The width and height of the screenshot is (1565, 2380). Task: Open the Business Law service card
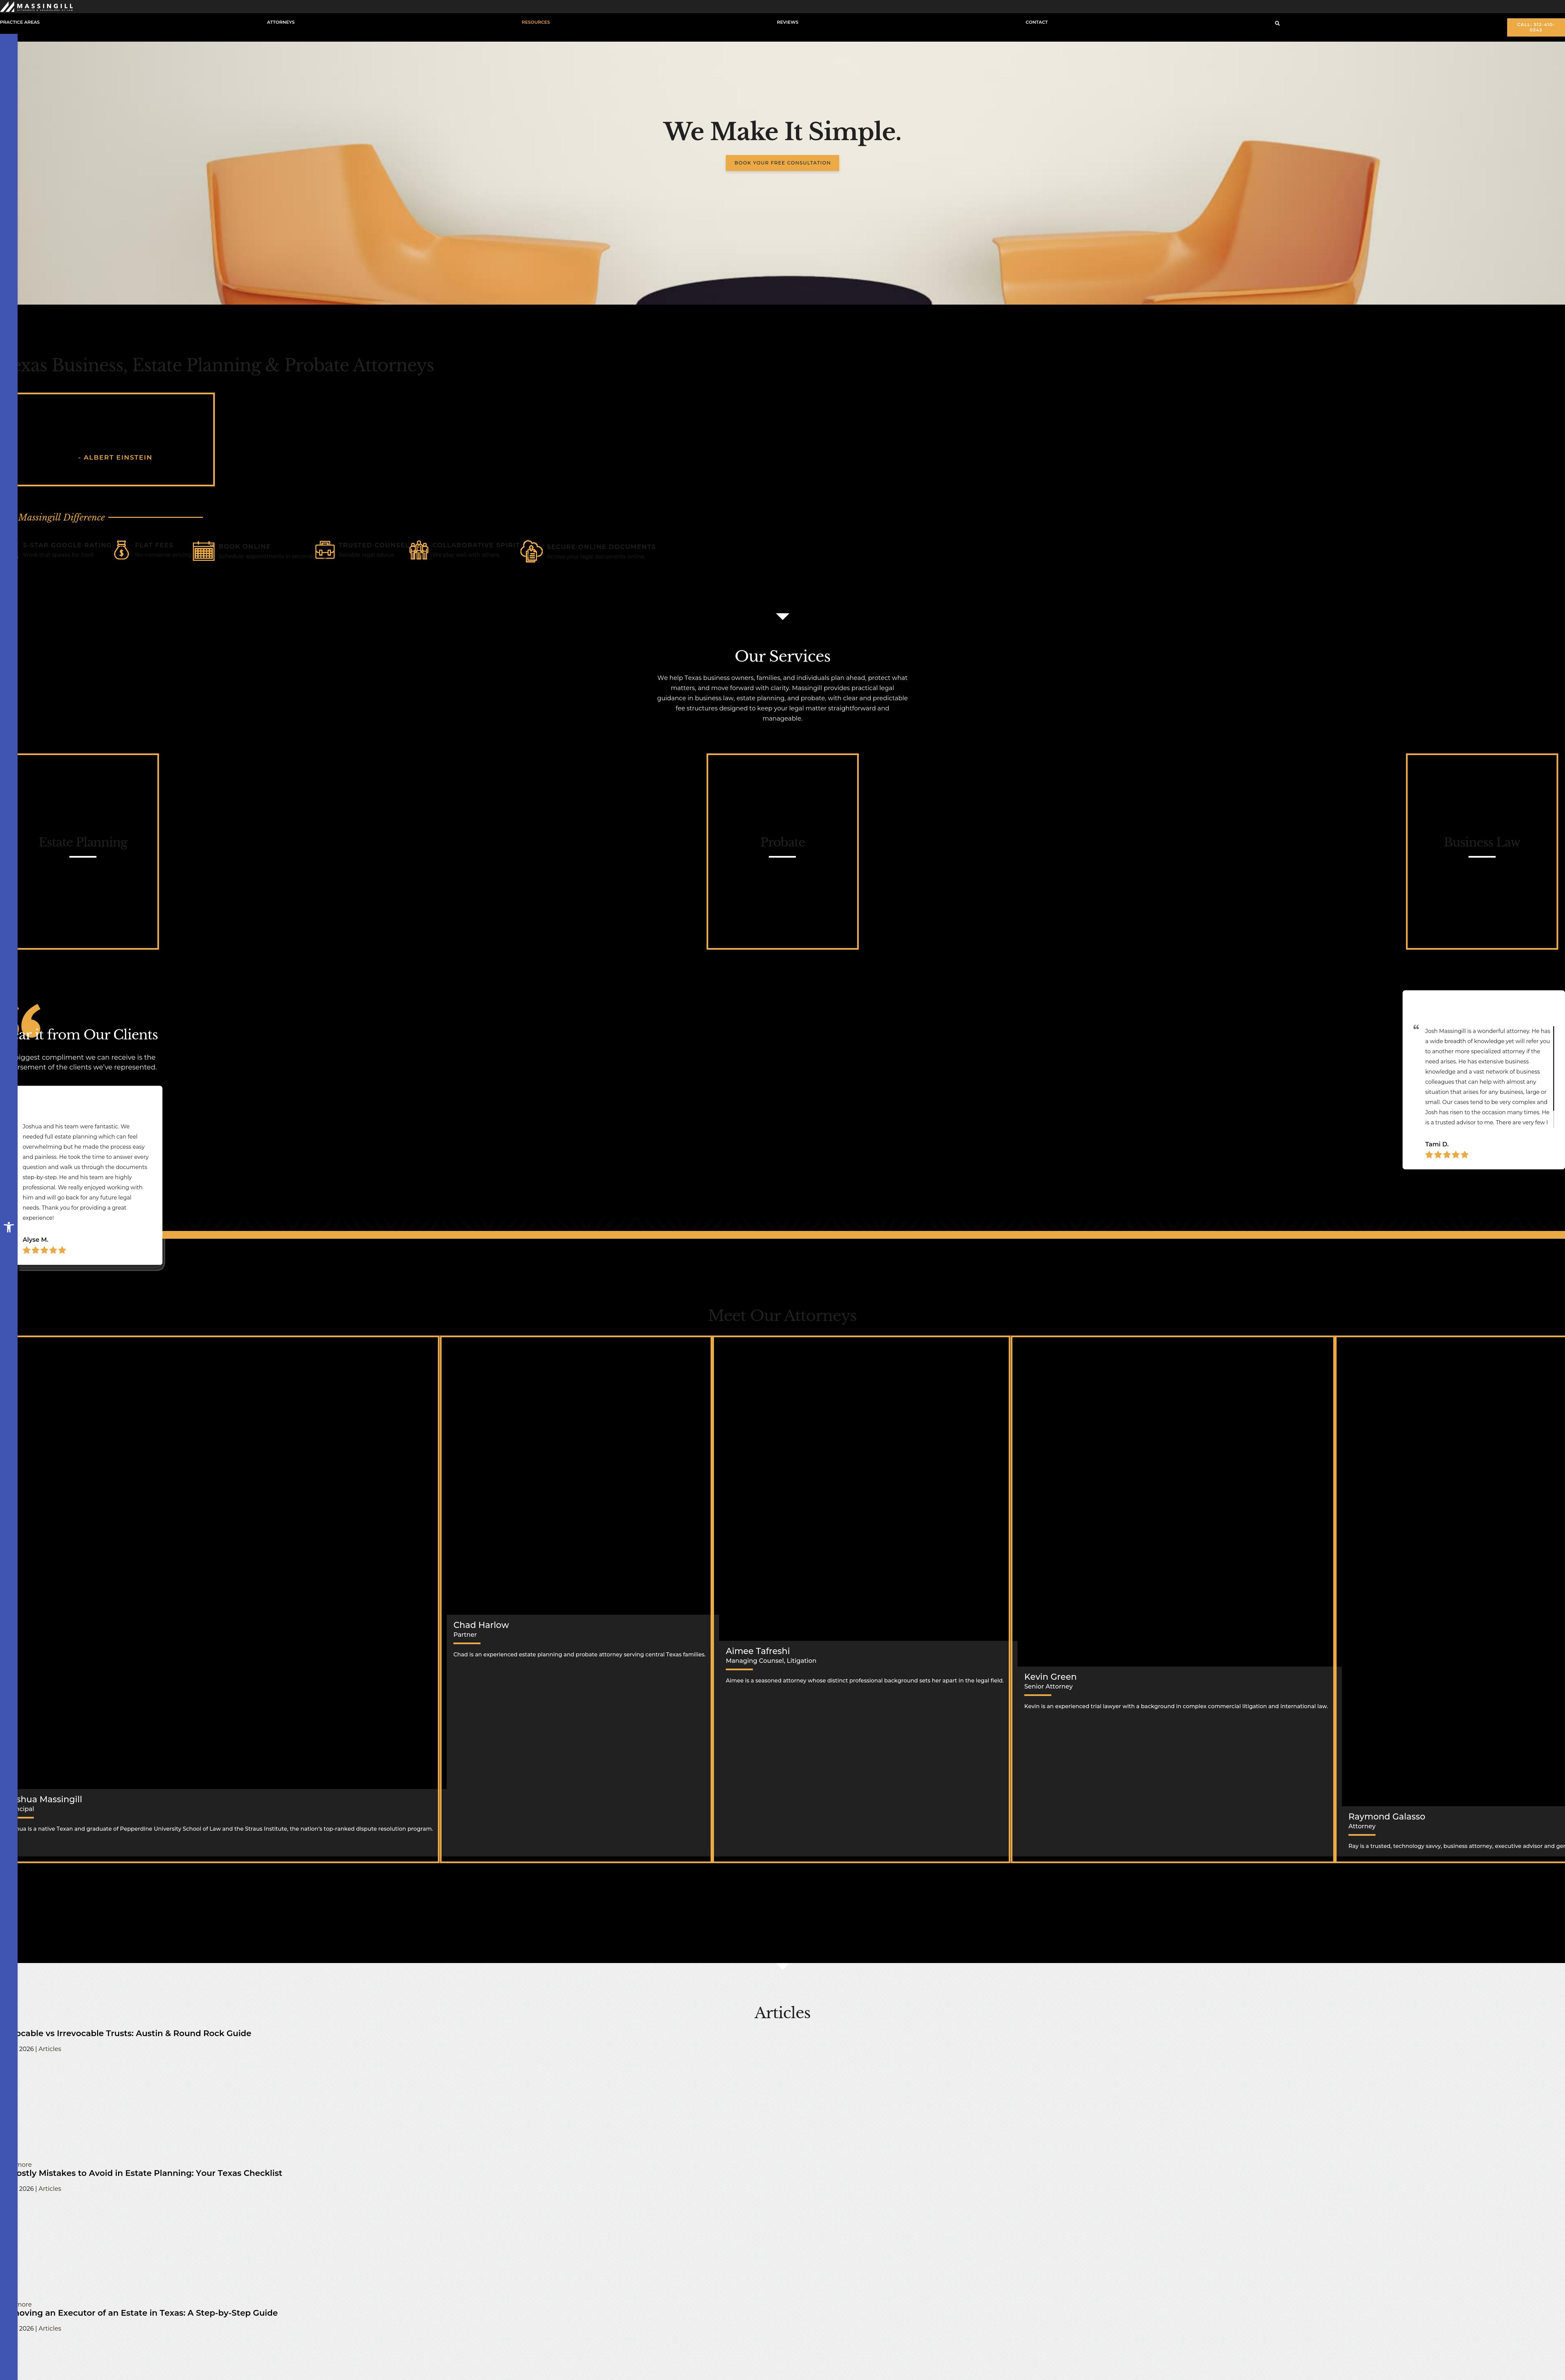pos(1482,851)
